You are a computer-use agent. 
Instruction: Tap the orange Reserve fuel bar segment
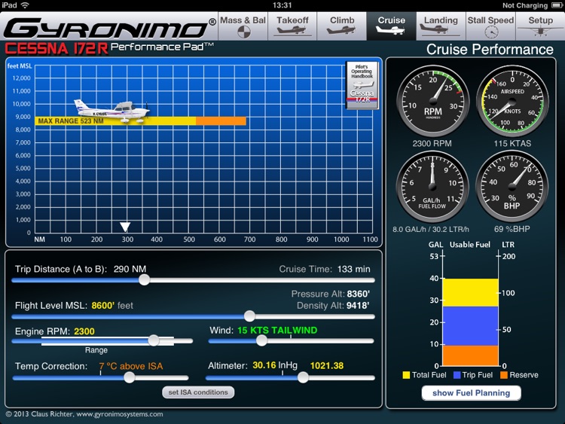(470, 355)
